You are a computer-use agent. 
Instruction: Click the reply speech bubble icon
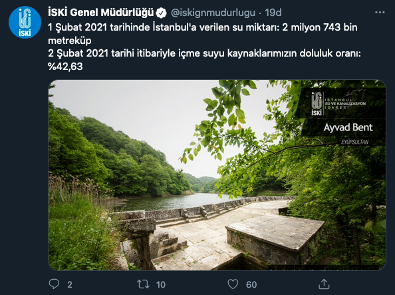(54, 284)
